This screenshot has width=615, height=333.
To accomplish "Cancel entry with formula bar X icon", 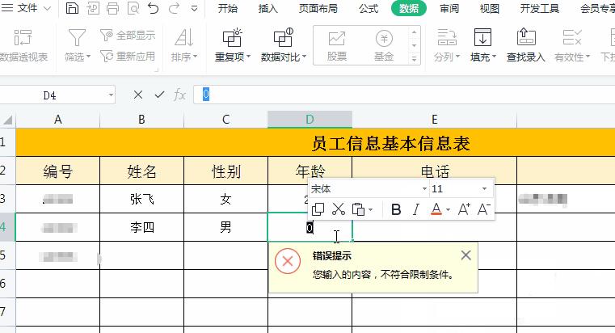I will coord(138,95).
